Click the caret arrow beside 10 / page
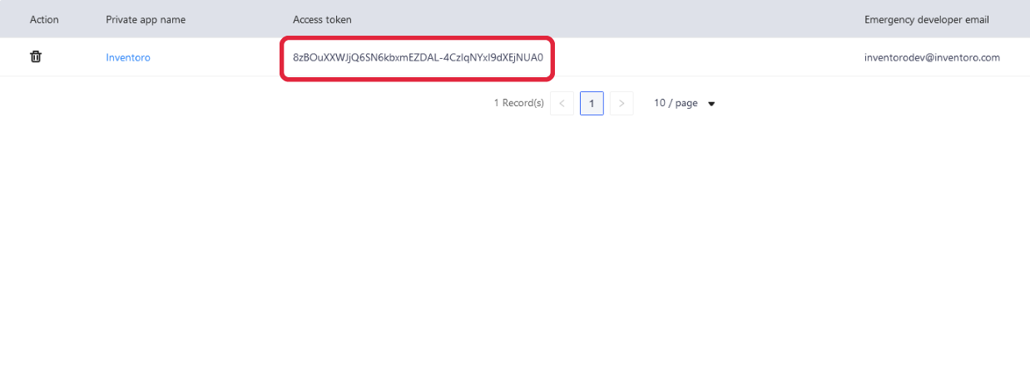Viewport: 1030px width, 391px height. point(711,105)
